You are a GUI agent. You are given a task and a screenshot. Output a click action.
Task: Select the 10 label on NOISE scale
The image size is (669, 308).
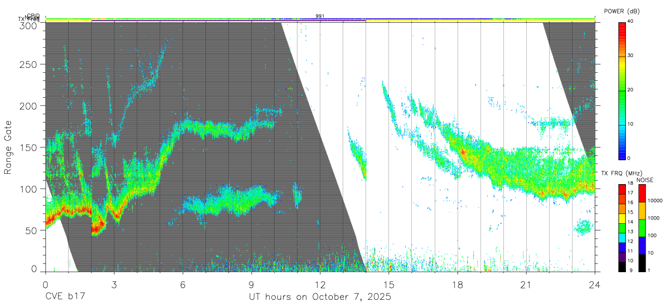[x=650, y=253]
